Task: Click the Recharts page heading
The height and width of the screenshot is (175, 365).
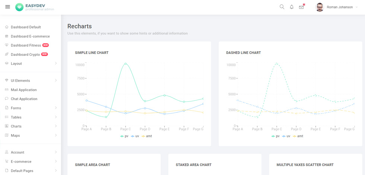Action: point(80,26)
